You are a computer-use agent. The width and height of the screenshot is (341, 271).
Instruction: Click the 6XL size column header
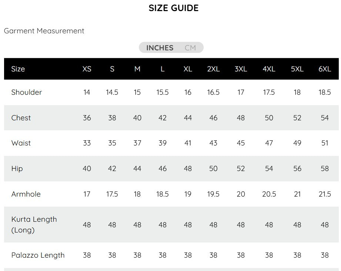click(325, 69)
